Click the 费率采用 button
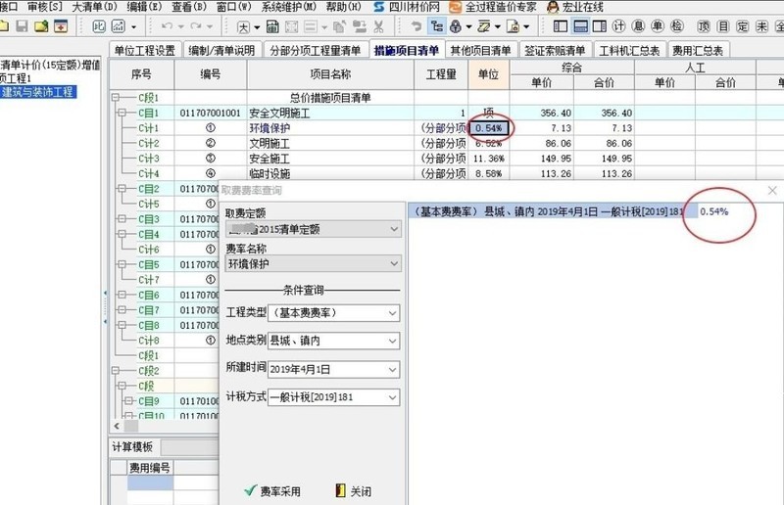Screen dimensions: 784x505 pyautogui.click(x=272, y=491)
